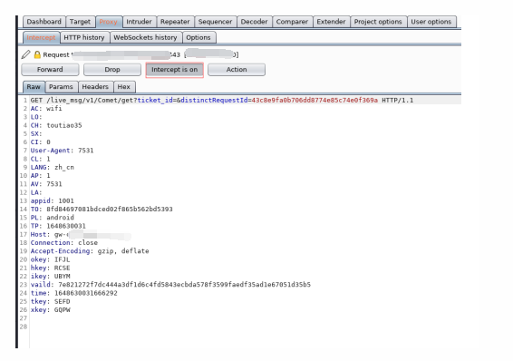Select the Proxy tab
The height and width of the screenshot is (361, 513).
coord(109,22)
